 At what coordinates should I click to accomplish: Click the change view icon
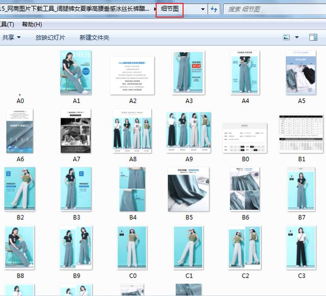click(287, 37)
